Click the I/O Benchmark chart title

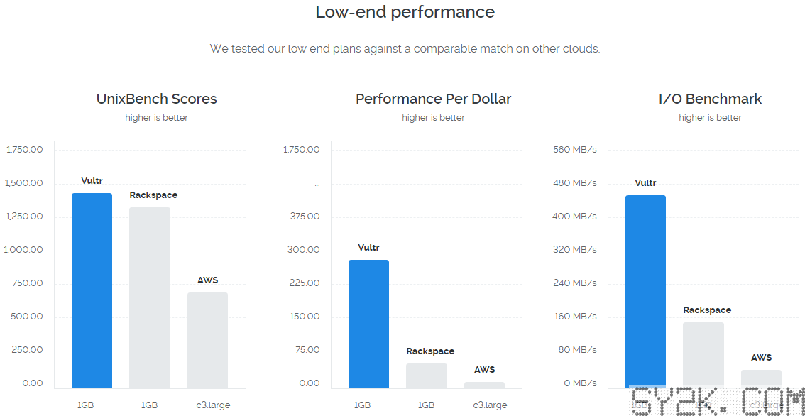point(710,99)
